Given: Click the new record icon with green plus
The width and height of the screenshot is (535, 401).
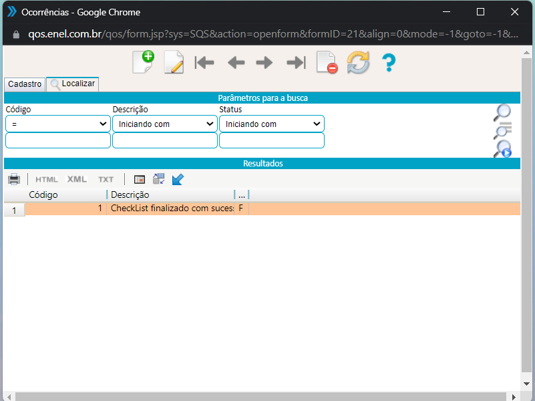Looking at the screenshot, I should [x=143, y=62].
